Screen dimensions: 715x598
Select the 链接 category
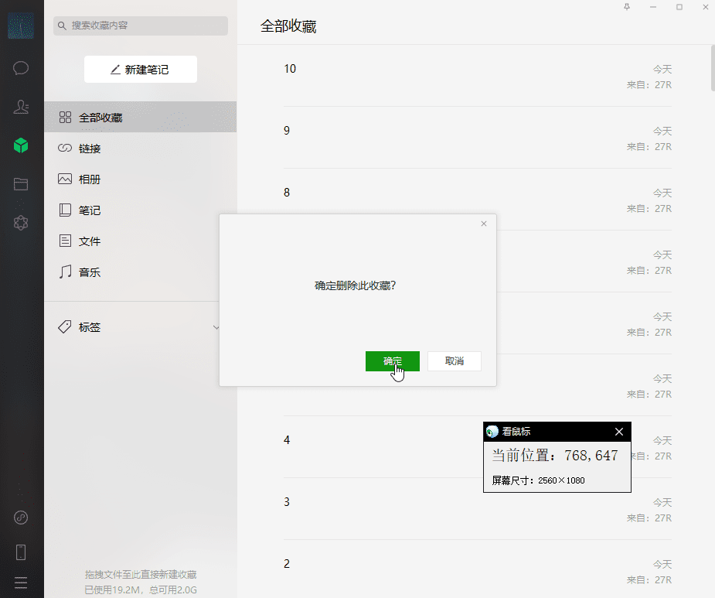tap(90, 149)
